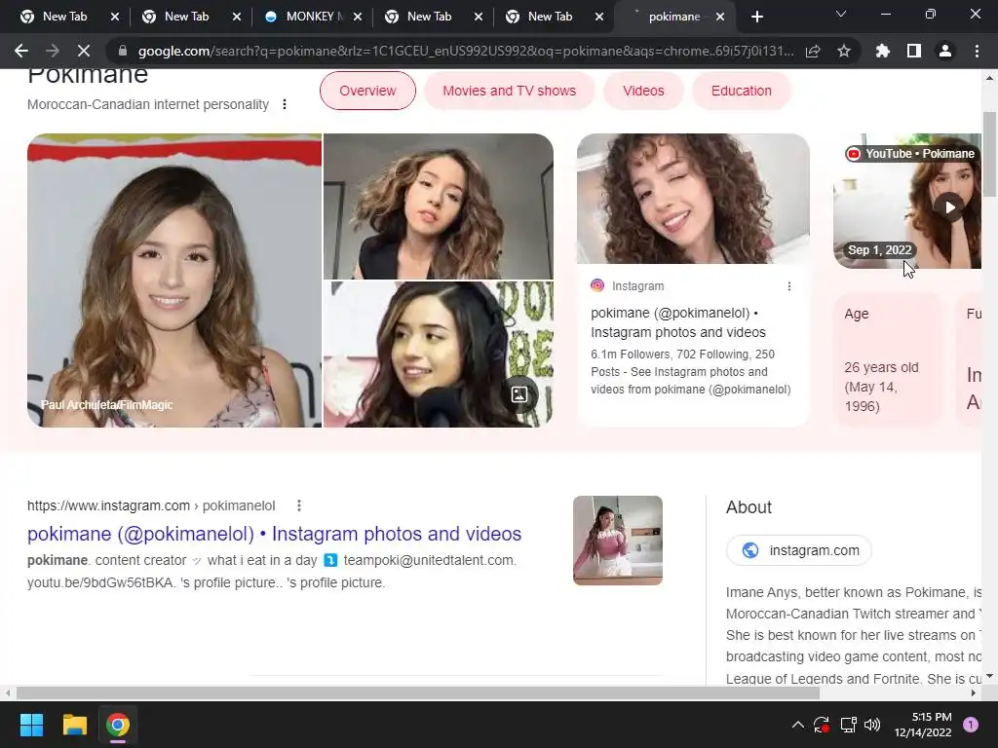
Task: Select the Overview chip
Action: point(367,91)
